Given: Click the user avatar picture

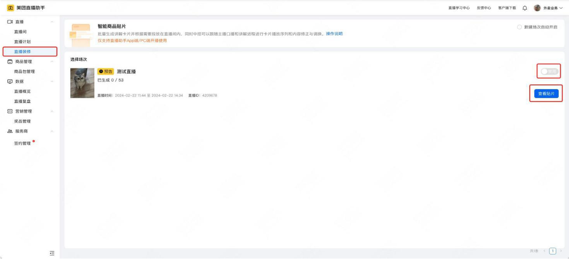Looking at the screenshot, I should pyautogui.click(x=537, y=8).
